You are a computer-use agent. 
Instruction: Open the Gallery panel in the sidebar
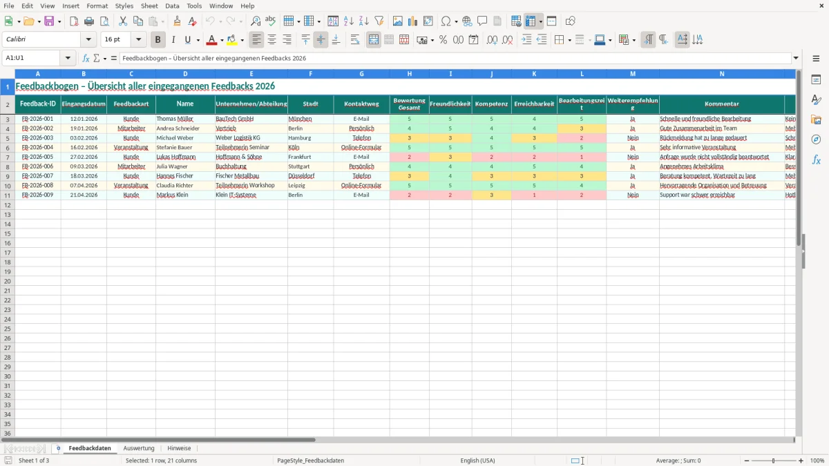pos(816,120)
